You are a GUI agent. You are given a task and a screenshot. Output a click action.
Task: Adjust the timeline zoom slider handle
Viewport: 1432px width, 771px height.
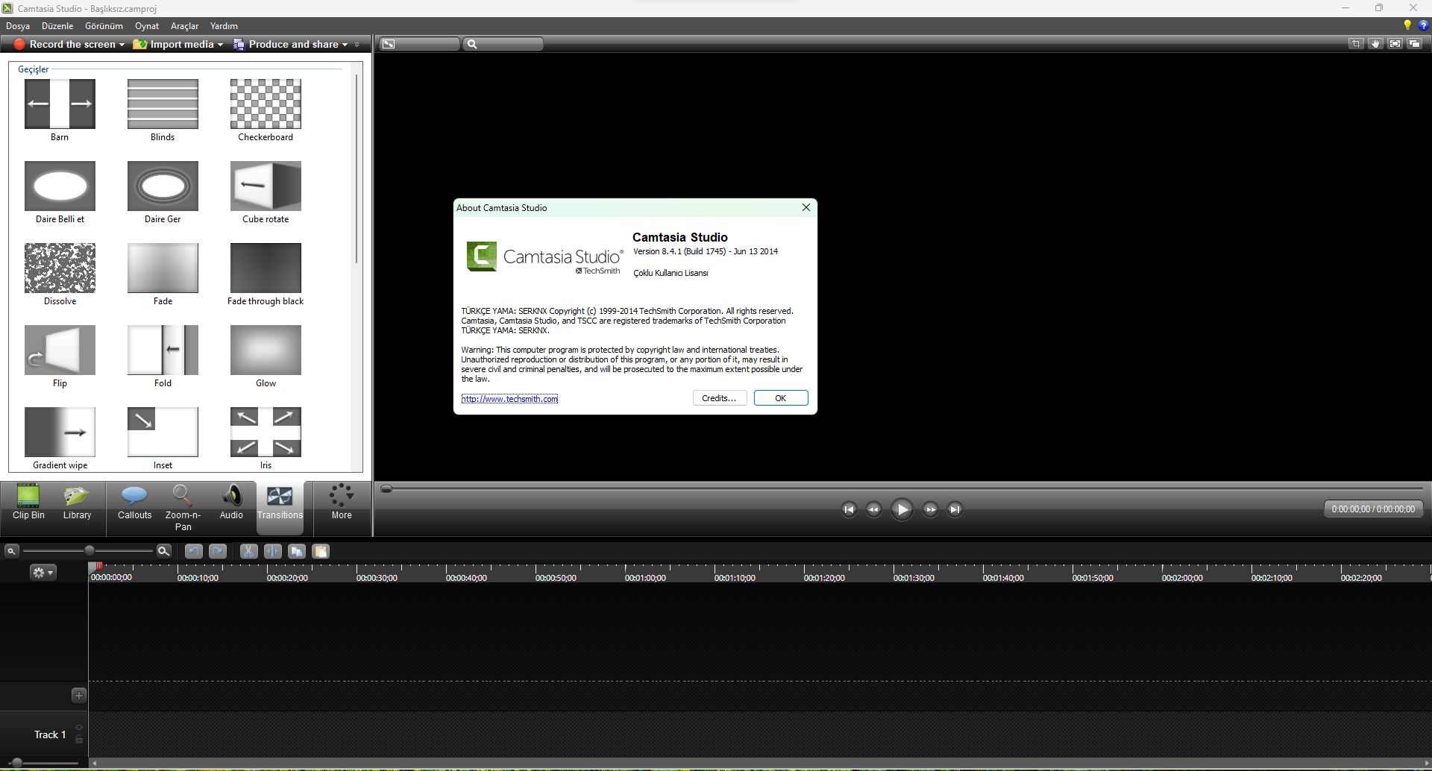pyautogui.click(x=89, y=550)
